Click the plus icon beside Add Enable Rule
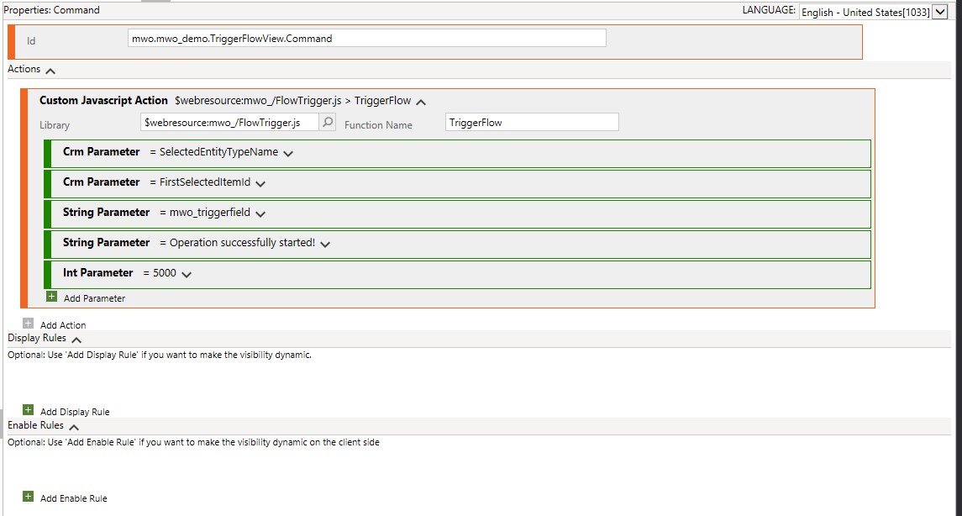Image resolution: width=962 pixels, height=516 pixels. pyautogui.click(x=29, y=497)
